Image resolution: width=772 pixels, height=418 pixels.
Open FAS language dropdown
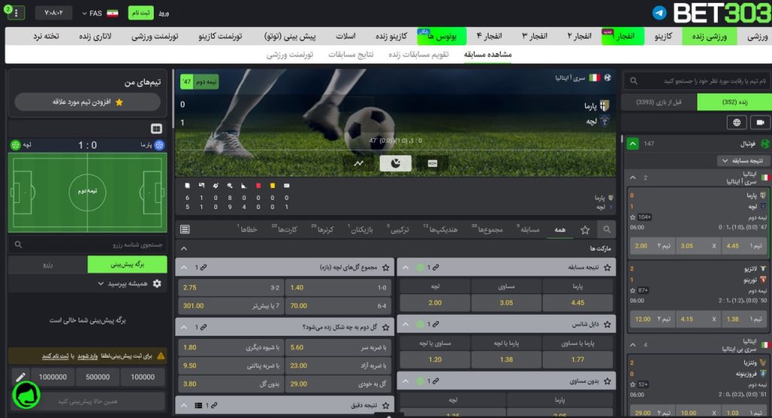click(x=99, y=14)
